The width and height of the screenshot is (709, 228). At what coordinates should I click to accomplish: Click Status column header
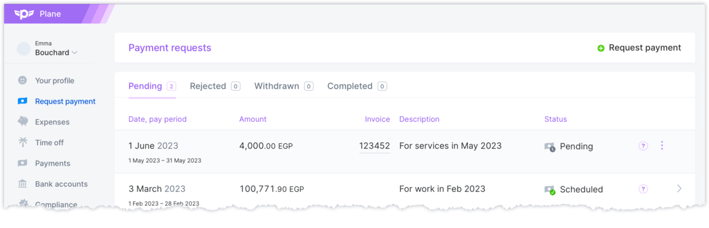(x=556, y=119)
